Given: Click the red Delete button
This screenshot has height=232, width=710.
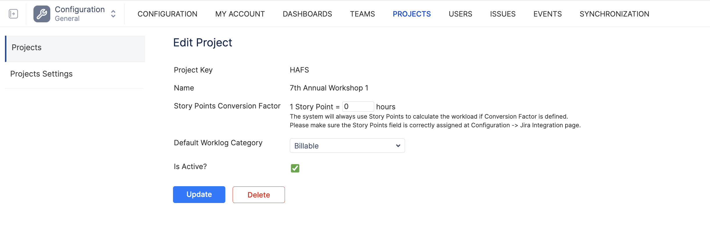Looking at the screenshot, I should tap(258, 195).
